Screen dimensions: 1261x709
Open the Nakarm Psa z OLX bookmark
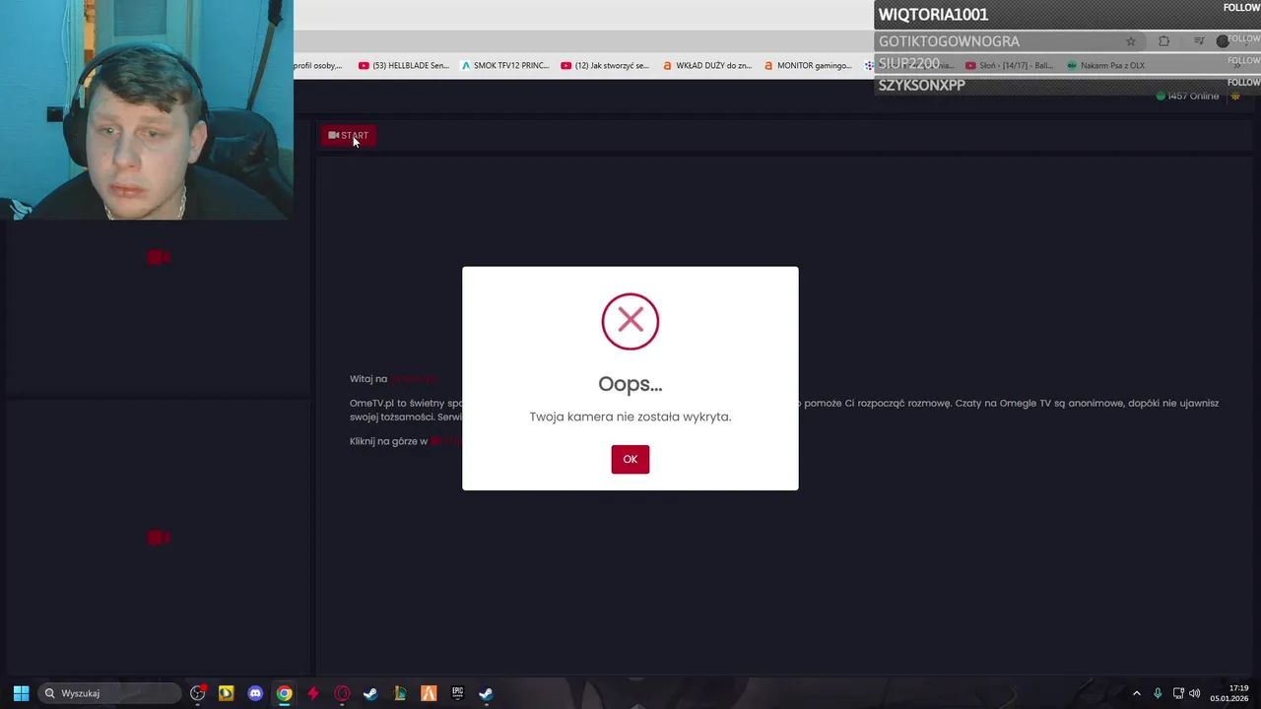tap(1105, 66)
